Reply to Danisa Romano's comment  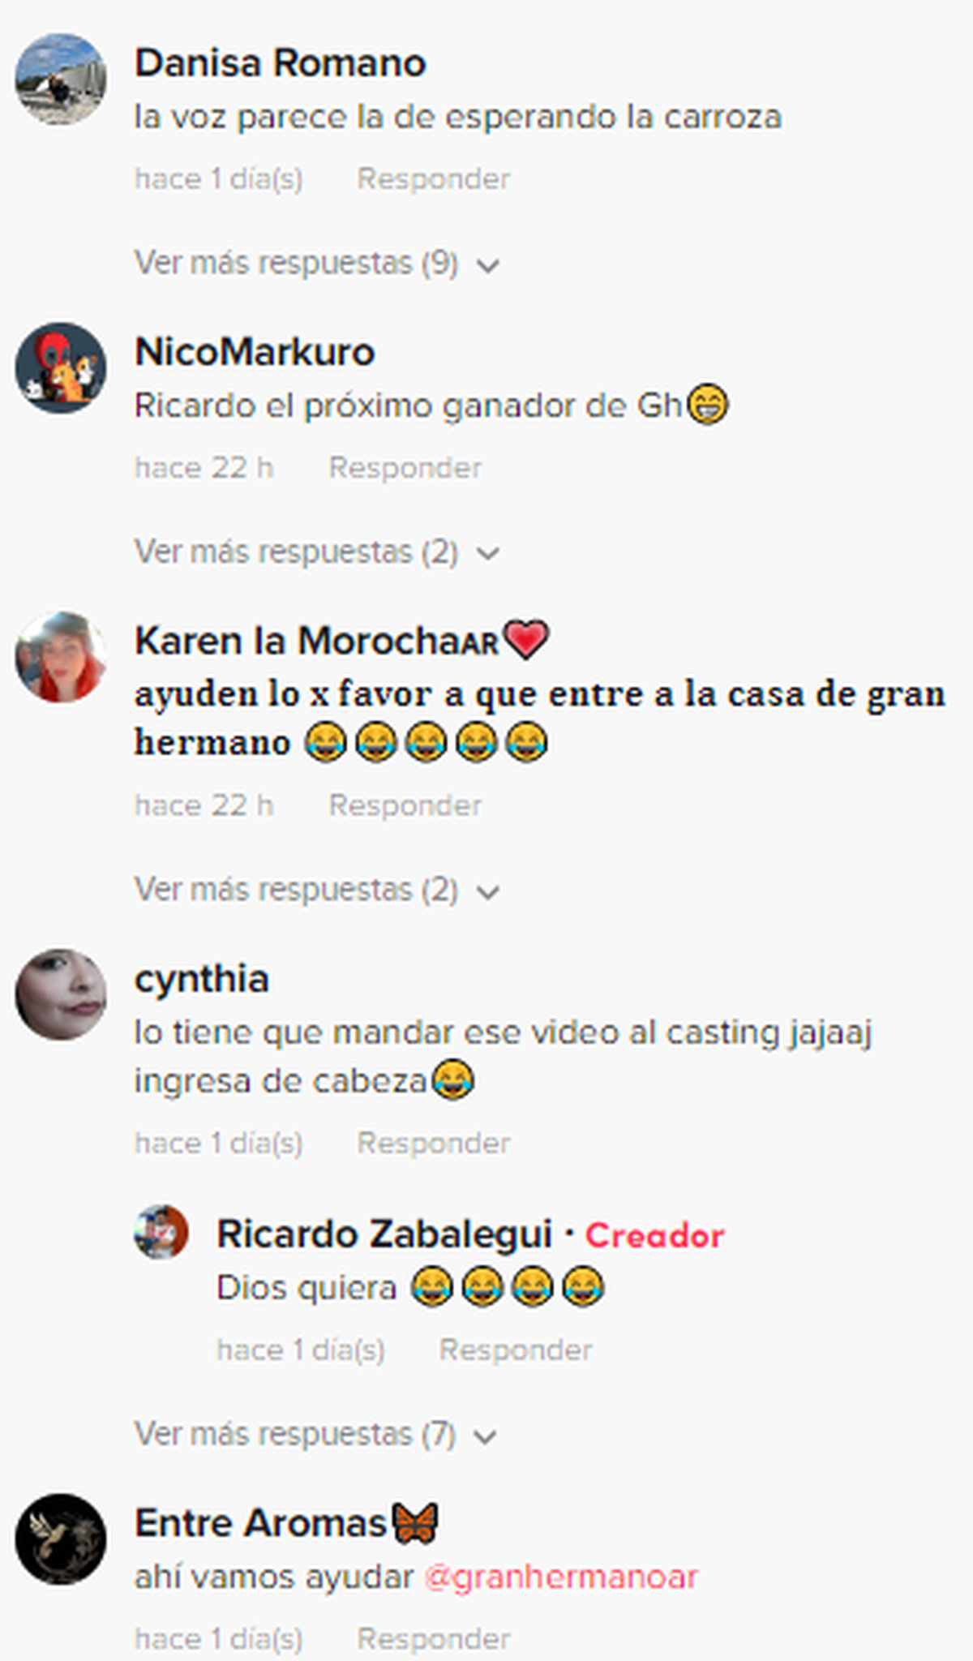434,179
